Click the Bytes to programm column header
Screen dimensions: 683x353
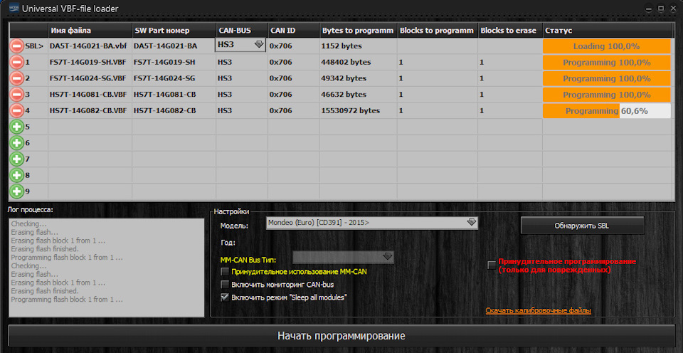tap(358, 31)
